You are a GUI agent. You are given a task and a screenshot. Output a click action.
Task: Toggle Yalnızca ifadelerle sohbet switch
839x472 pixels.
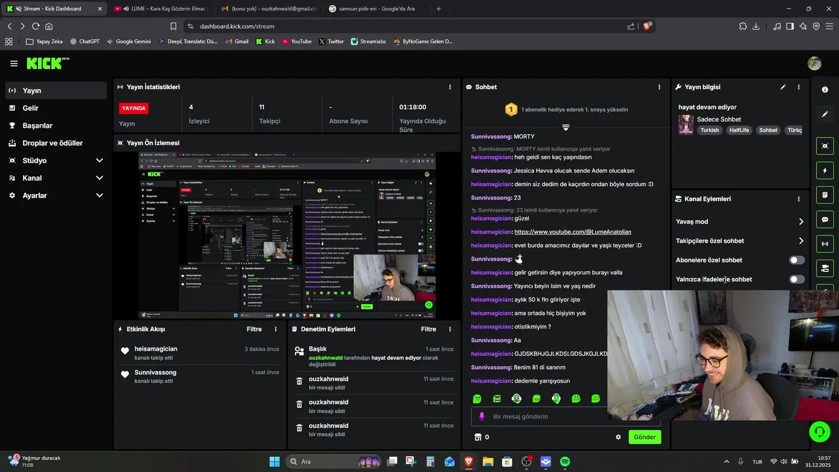click(x=796, y=279)
